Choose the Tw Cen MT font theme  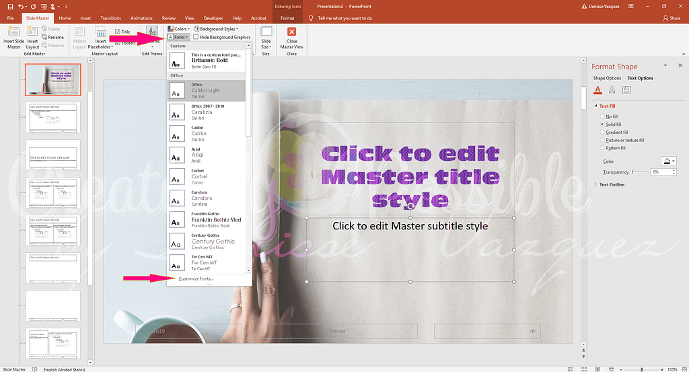(206, 262)
